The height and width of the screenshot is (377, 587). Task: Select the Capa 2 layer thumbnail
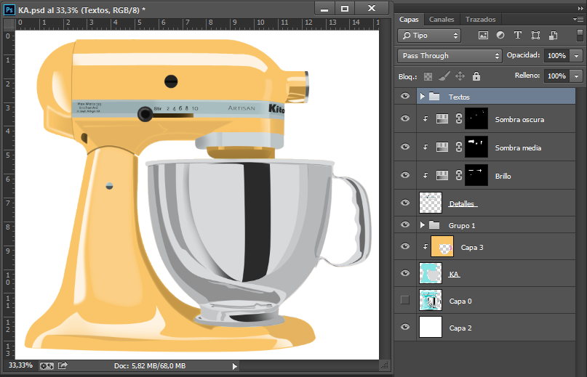coord(431,328)
